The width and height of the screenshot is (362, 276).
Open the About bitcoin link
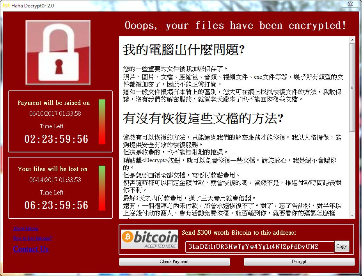(x=26, y=228)
